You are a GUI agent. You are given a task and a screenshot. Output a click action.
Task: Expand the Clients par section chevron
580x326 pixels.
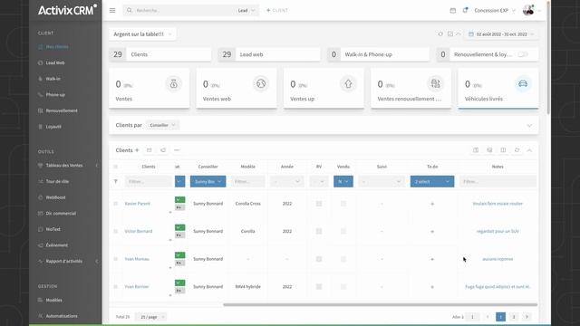(x=529, y=125)
